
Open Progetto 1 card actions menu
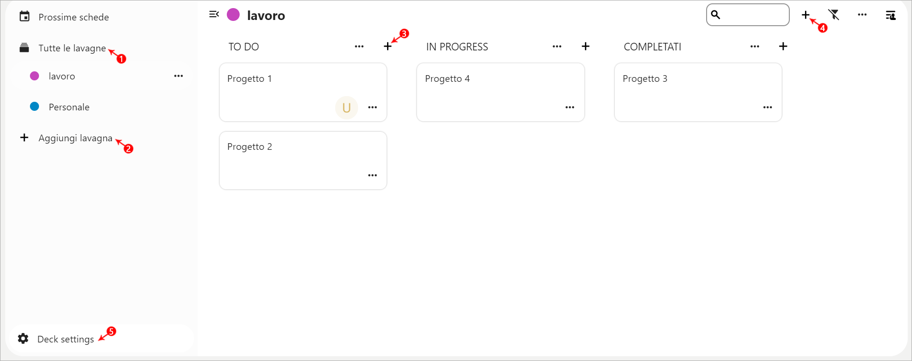[x=372, y=107]
